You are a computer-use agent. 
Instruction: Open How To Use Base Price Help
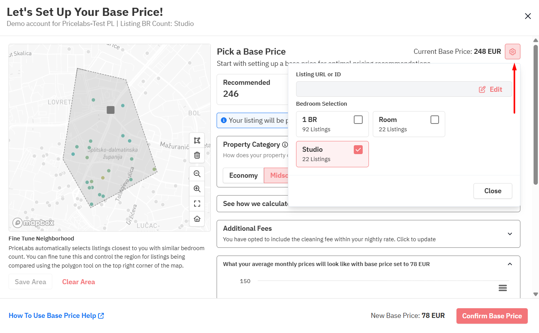click(x=56, y=316)
